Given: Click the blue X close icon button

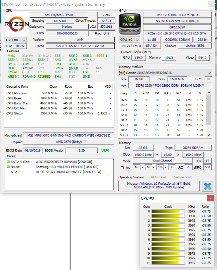Looking at the screenshot, I should point(208,186).
